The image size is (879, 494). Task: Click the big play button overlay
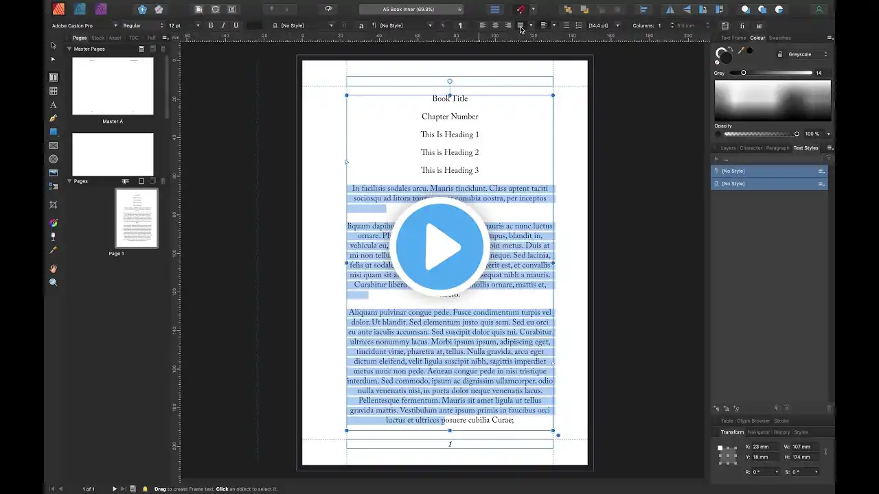[439, 247]
